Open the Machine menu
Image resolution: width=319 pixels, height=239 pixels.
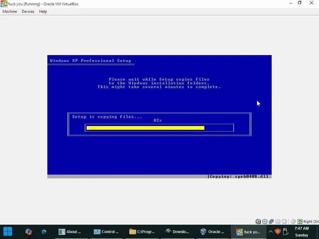[x=10, y=12]
